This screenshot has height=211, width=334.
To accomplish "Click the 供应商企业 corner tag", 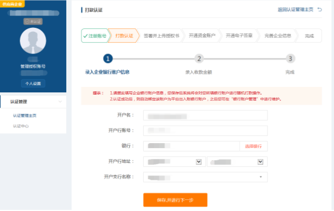I will (x=12, y=4).
